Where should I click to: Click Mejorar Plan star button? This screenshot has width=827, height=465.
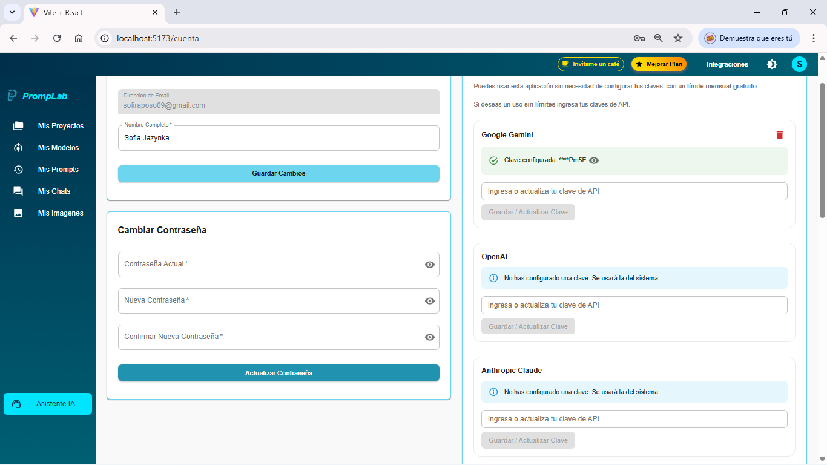pos(659,64)
